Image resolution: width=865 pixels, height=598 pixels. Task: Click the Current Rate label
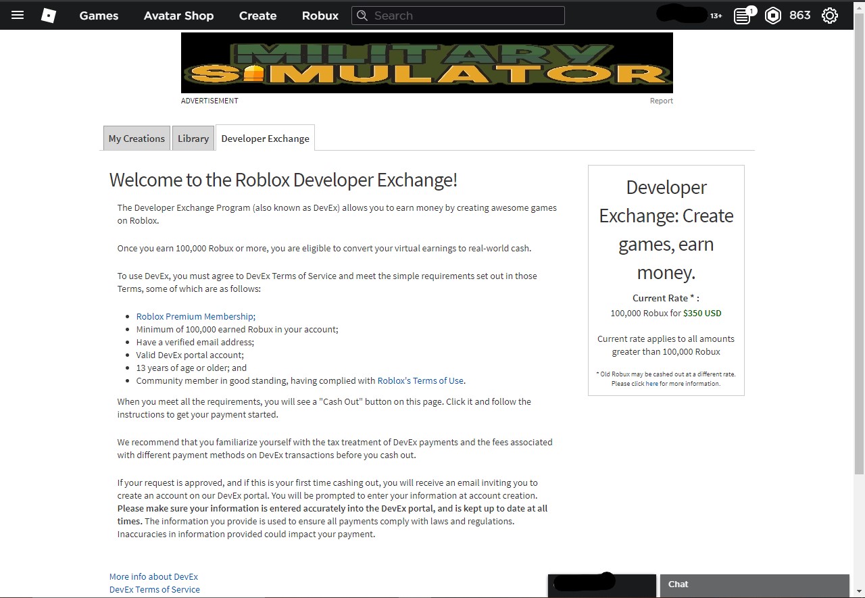pos(666,298)
